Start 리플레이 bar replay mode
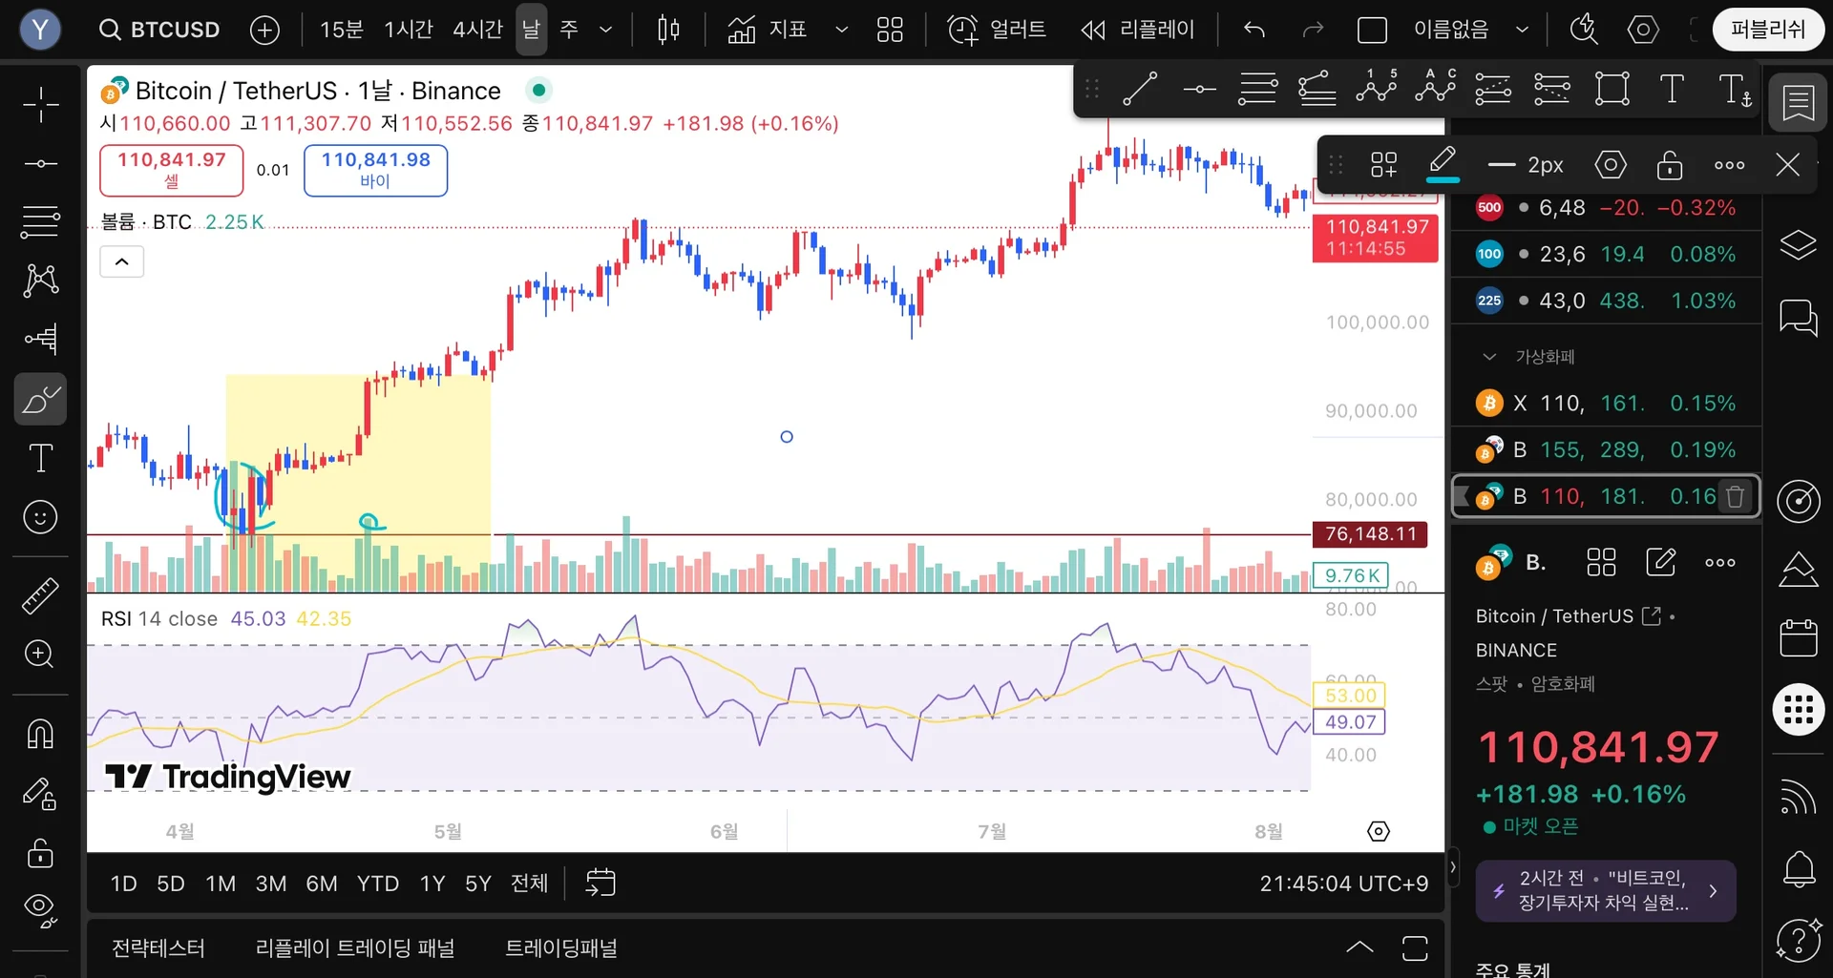 (x=1137, y=30)
